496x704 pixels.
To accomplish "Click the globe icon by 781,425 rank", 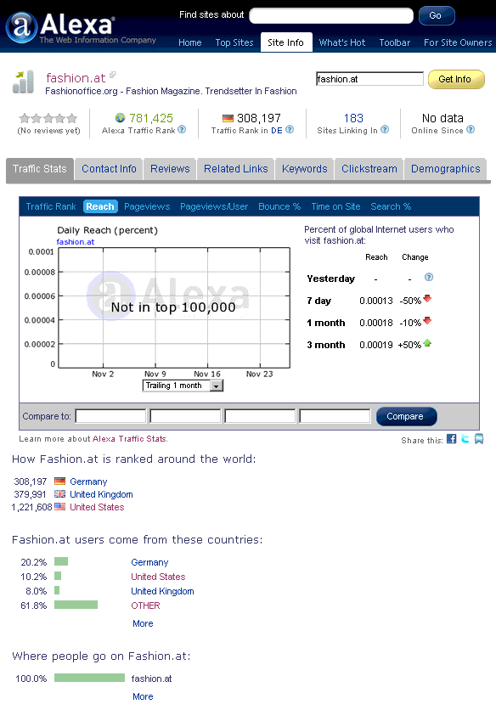I will click(120, 118).
